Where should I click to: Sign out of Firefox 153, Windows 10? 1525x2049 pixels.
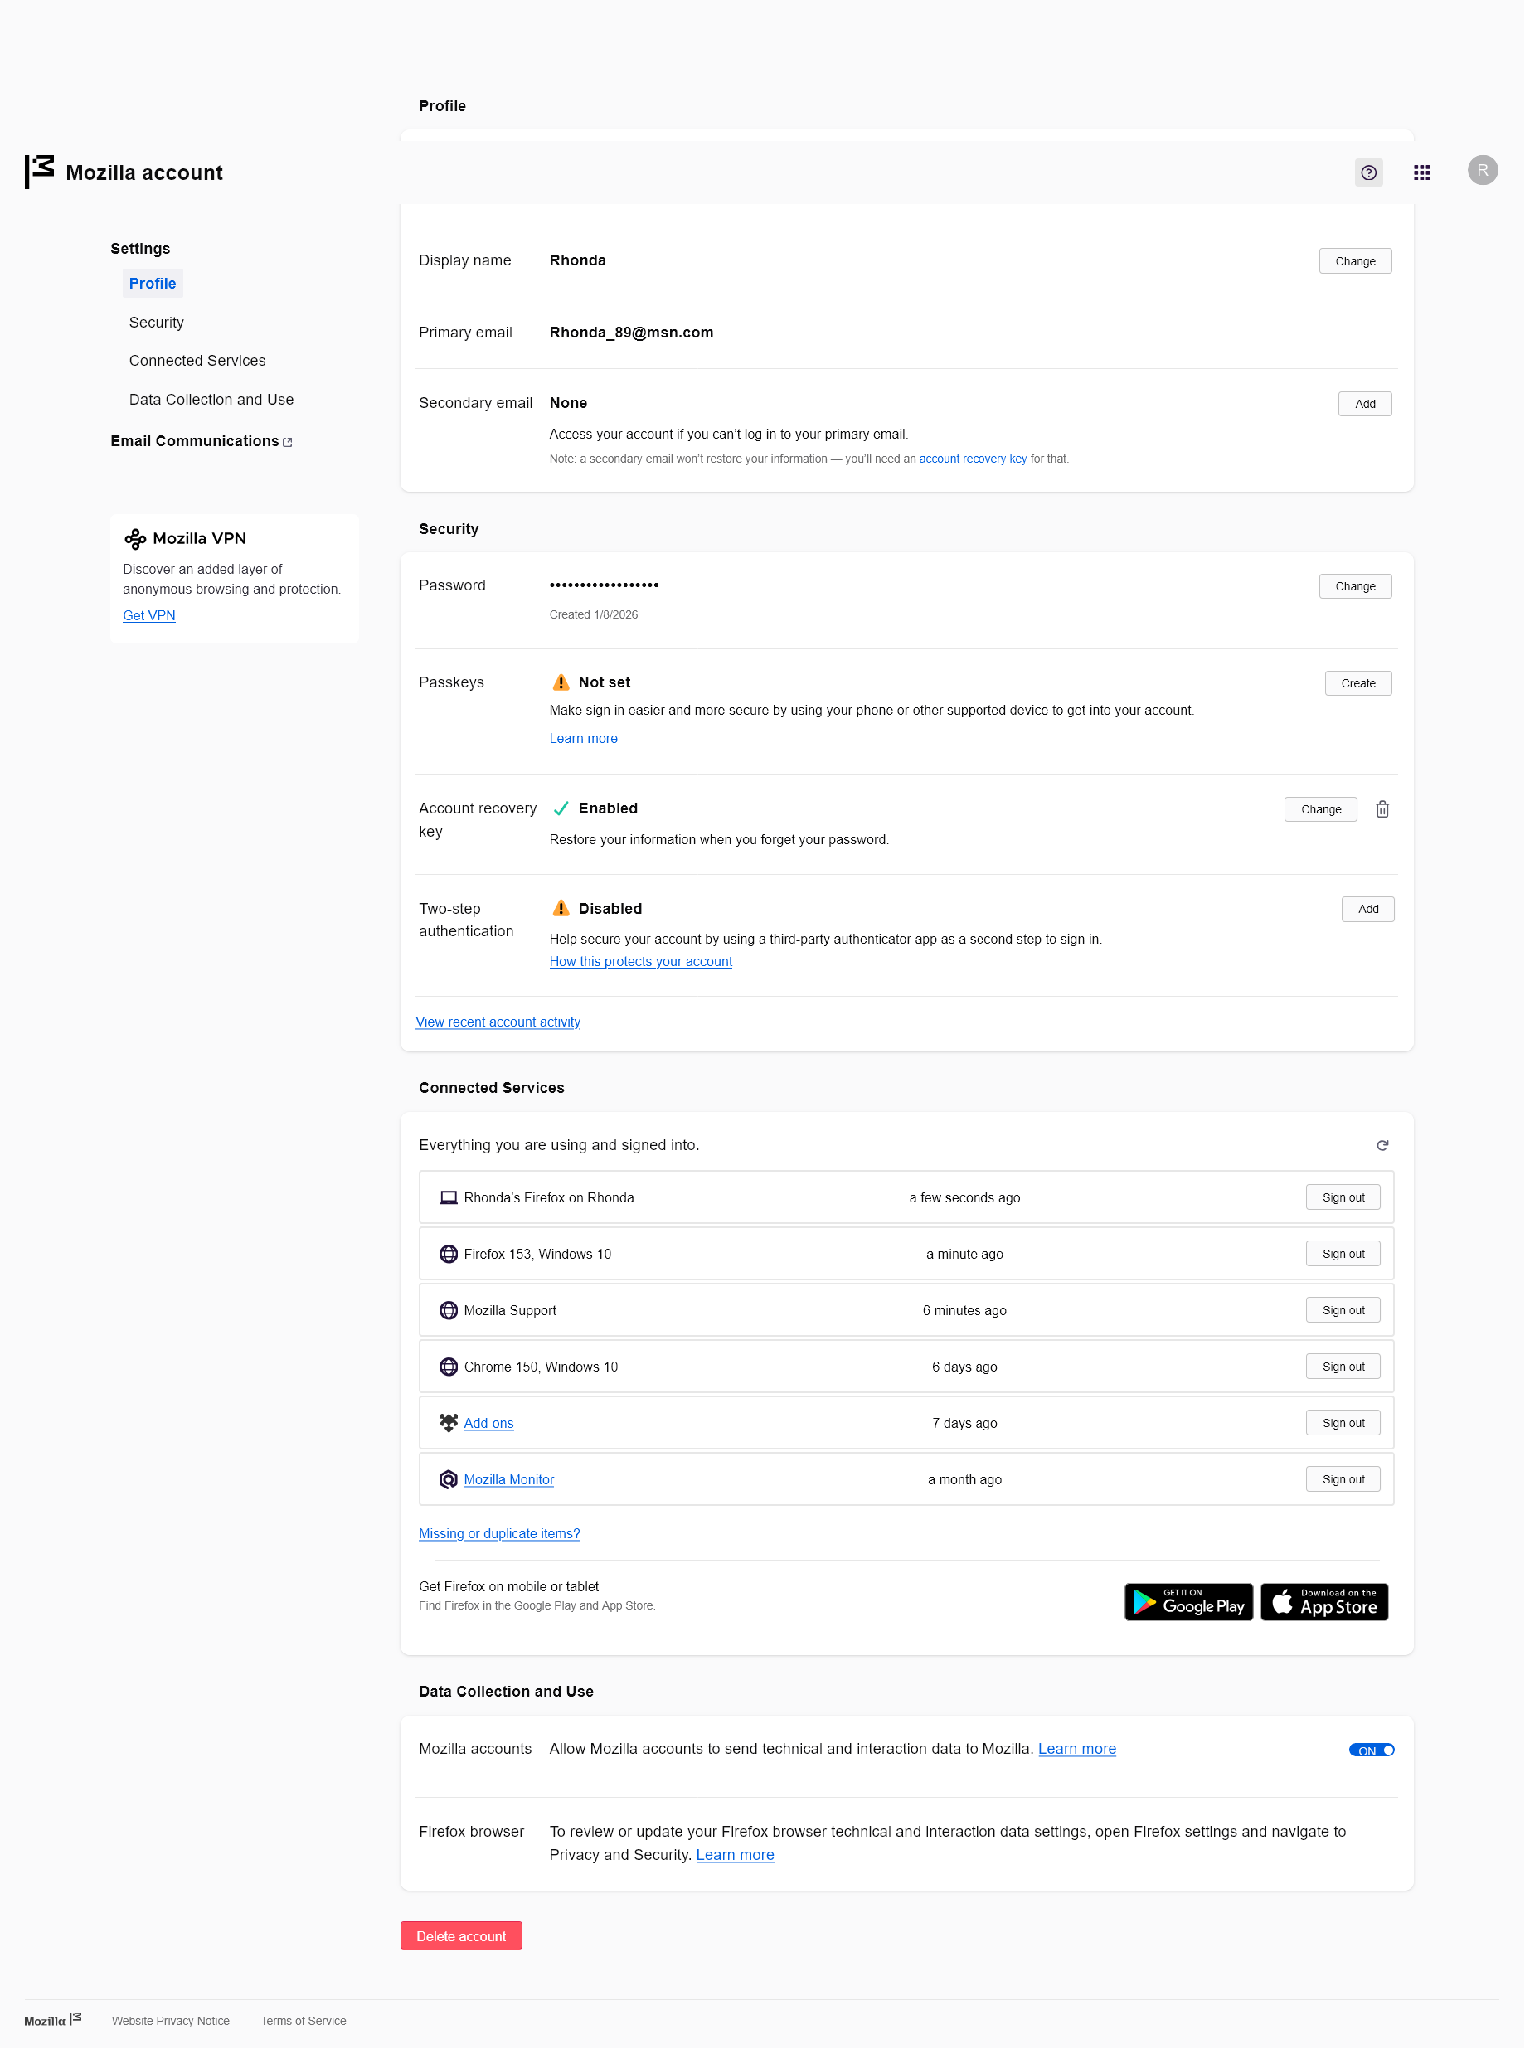pyautogui.click(x=1343, y=1255)
